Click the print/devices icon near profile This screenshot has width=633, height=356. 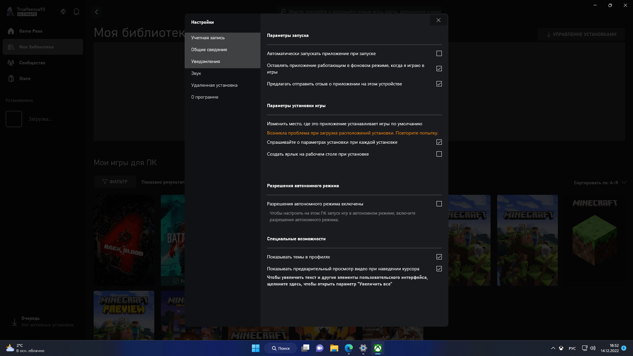click(x=63, y=12)
